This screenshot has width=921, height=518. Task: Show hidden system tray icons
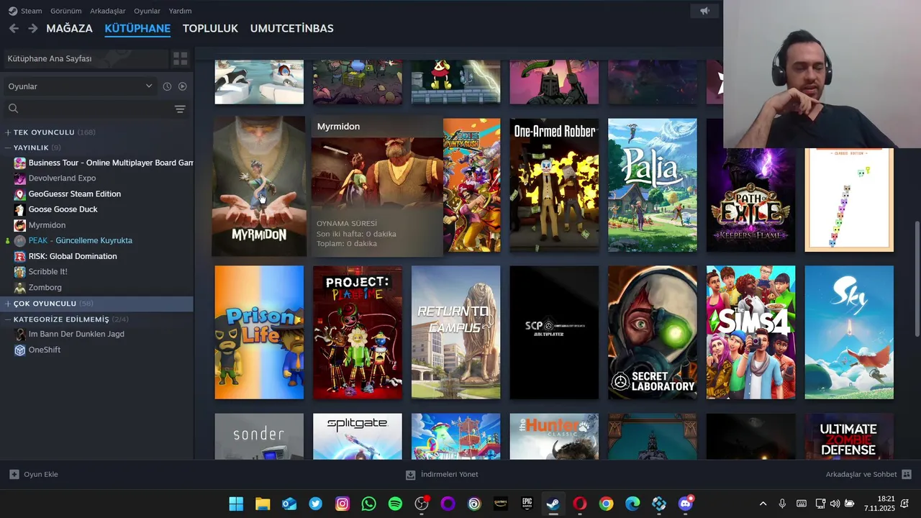[x=763, y=504]
